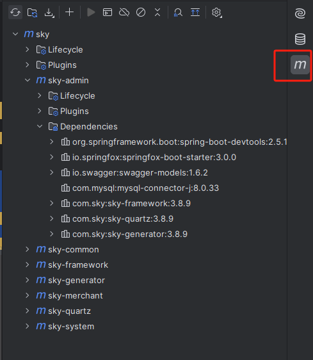Expand the sky-quartz module
The image size is (313, 360).
point(28,311)
